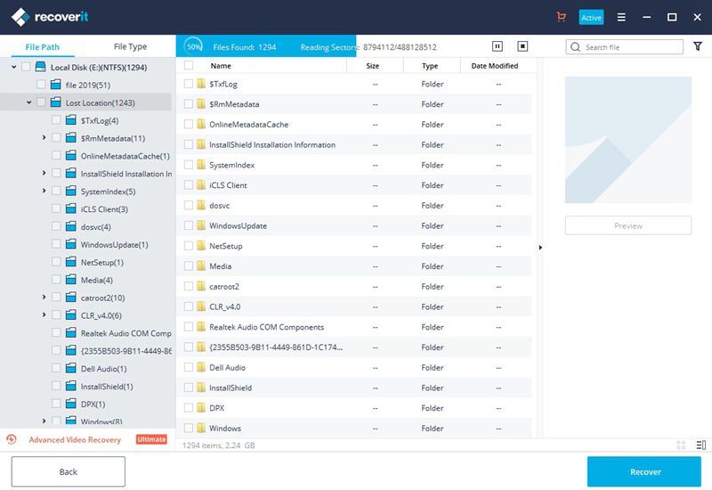This screenshot has width=712, height=490.
Task: Click the Lost Location folder icon in tree
Action: coord(56,102)
